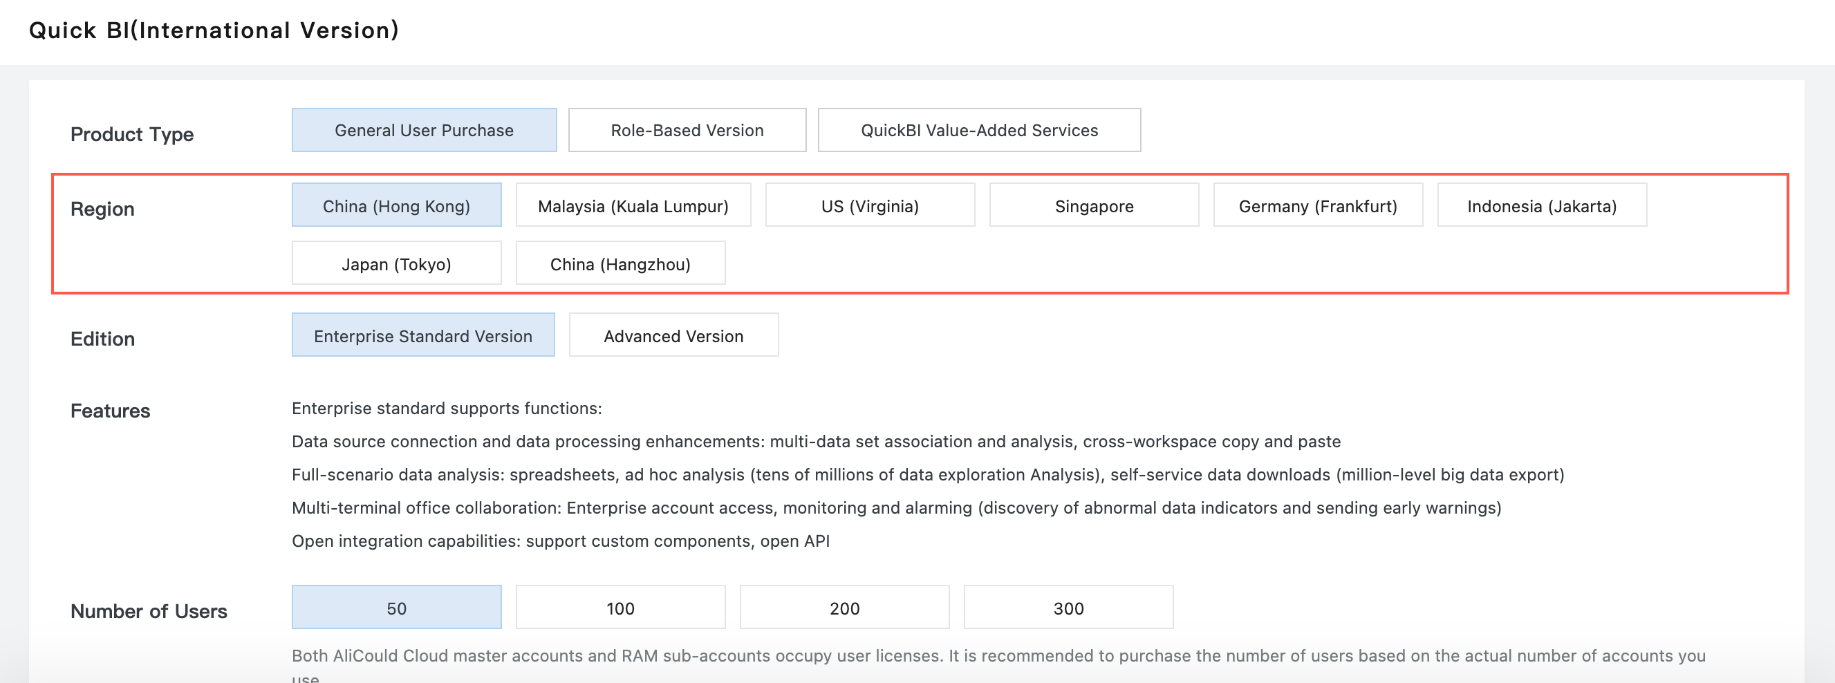Select QuickBI Value-Added Services option
The image size is (1835, 683).
click(979, 131)
